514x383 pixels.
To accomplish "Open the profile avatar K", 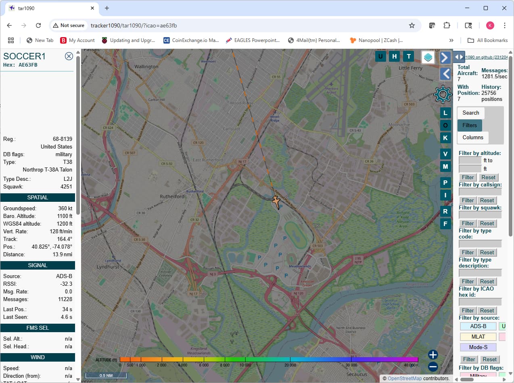I will [490, 25].
